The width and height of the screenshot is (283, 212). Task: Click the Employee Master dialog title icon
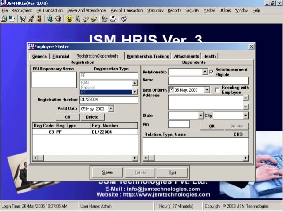(31, 46)
